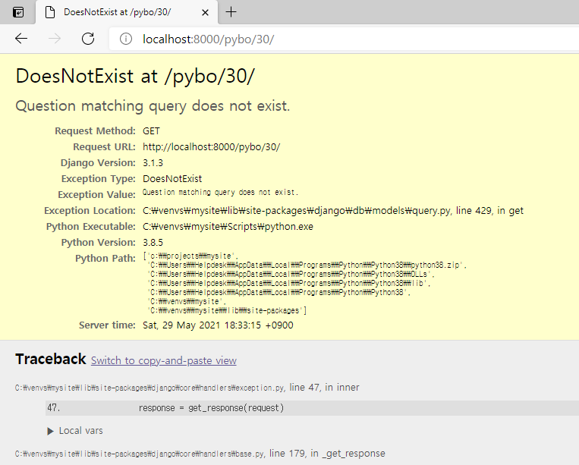Screen dimensions: 579x465
Task: Select Request Method value GET
Action: tap(152, 131)
